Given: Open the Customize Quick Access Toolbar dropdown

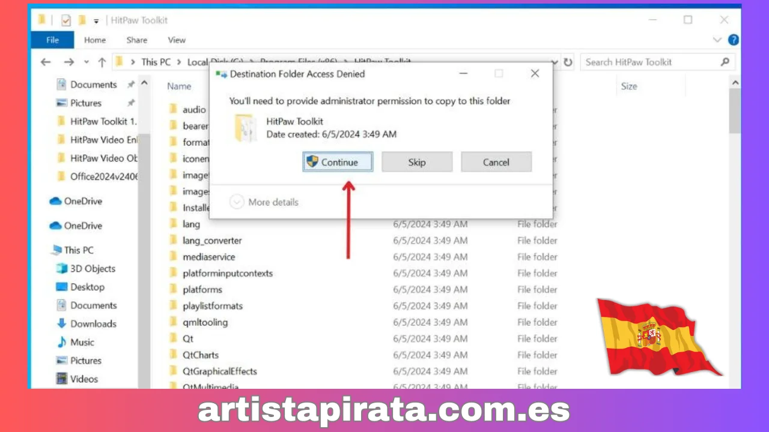Looking at the screenshot, I should click(96, 21).
